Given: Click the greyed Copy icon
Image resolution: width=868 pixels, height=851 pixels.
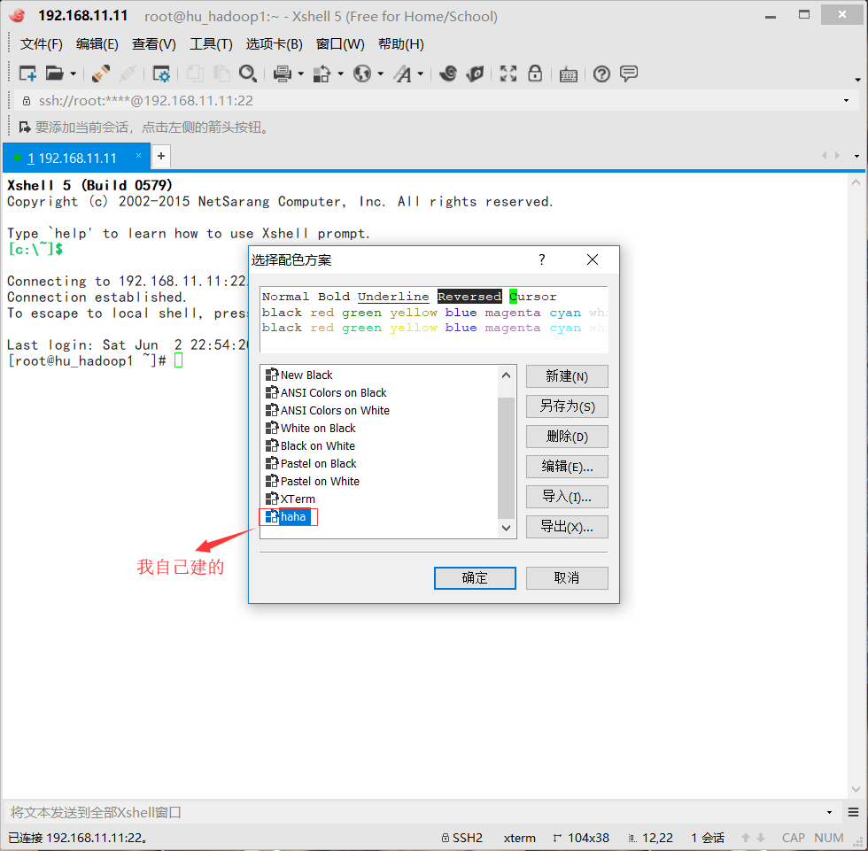Looking at the screenshot, I should tap(195, 73).
